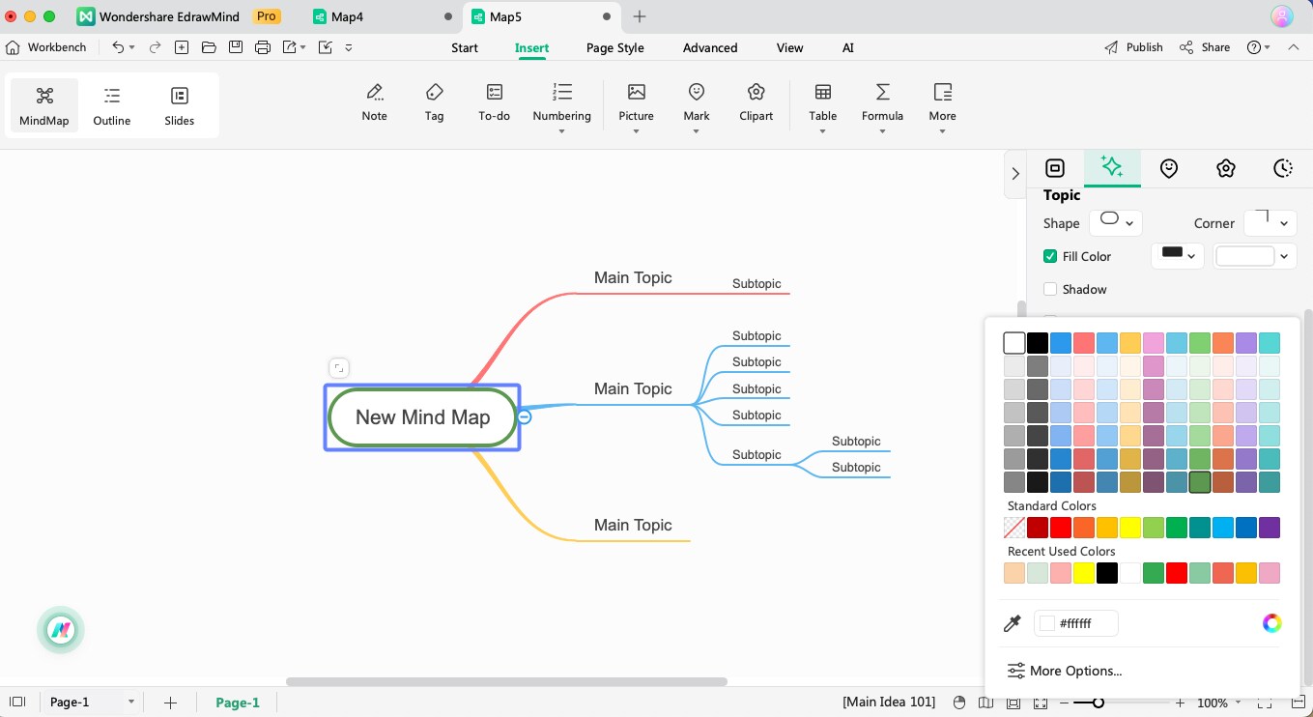Viewport: 1313px width, 717px height.
Task: Click More Options in color picker
Action: (x=1065, y=671)
